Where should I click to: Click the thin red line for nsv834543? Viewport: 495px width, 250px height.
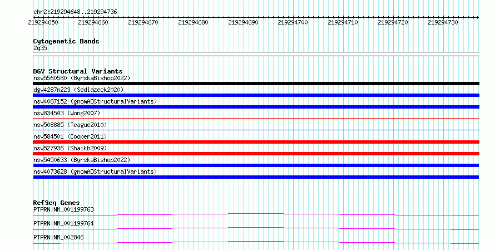256,119
